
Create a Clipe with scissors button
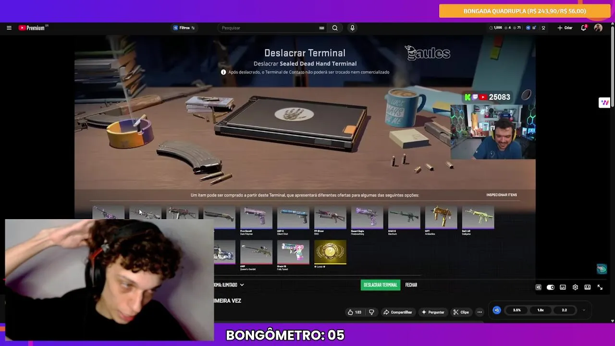[x=461, y=312]
